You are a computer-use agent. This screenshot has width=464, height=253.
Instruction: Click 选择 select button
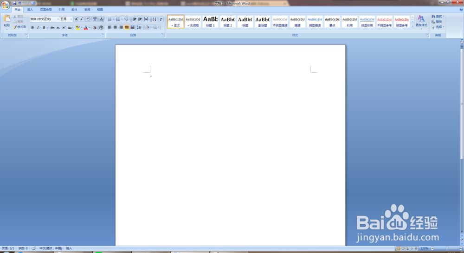point(438,27)
